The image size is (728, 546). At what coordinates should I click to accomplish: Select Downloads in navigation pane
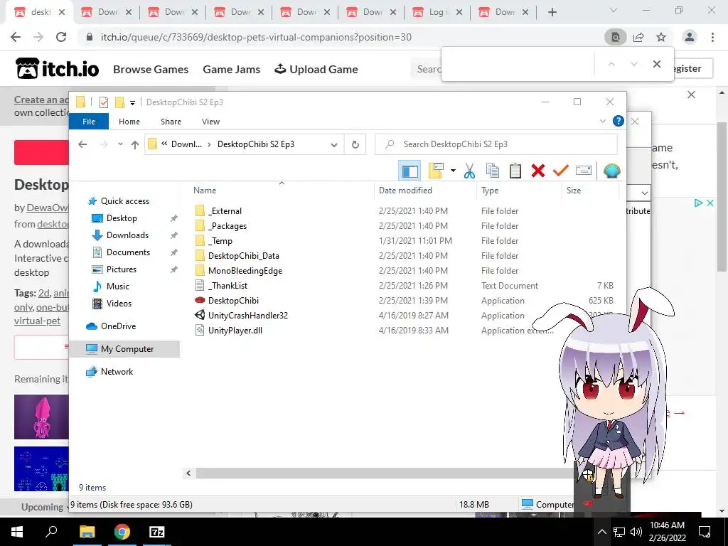[127, 235]
